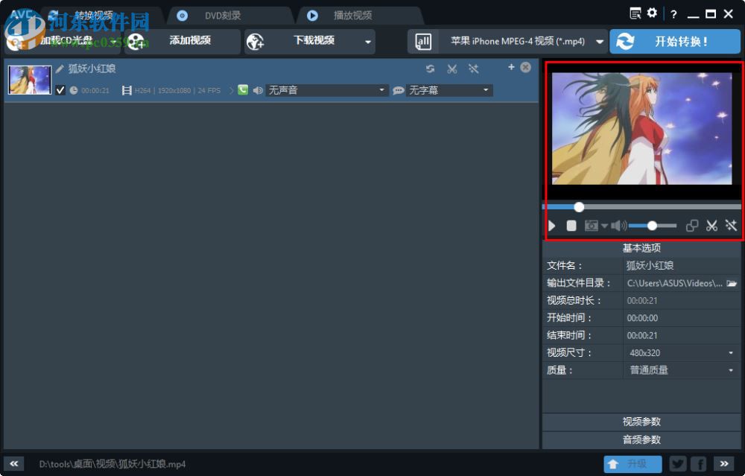Open the settings gear icon in title bar
The height and width of the screenshot is (476, 745).
point(651,13)
